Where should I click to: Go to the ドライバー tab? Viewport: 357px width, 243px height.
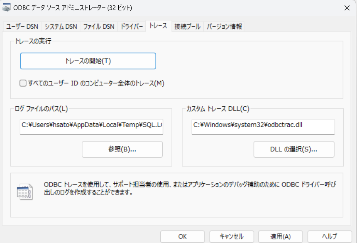[132, 27]
